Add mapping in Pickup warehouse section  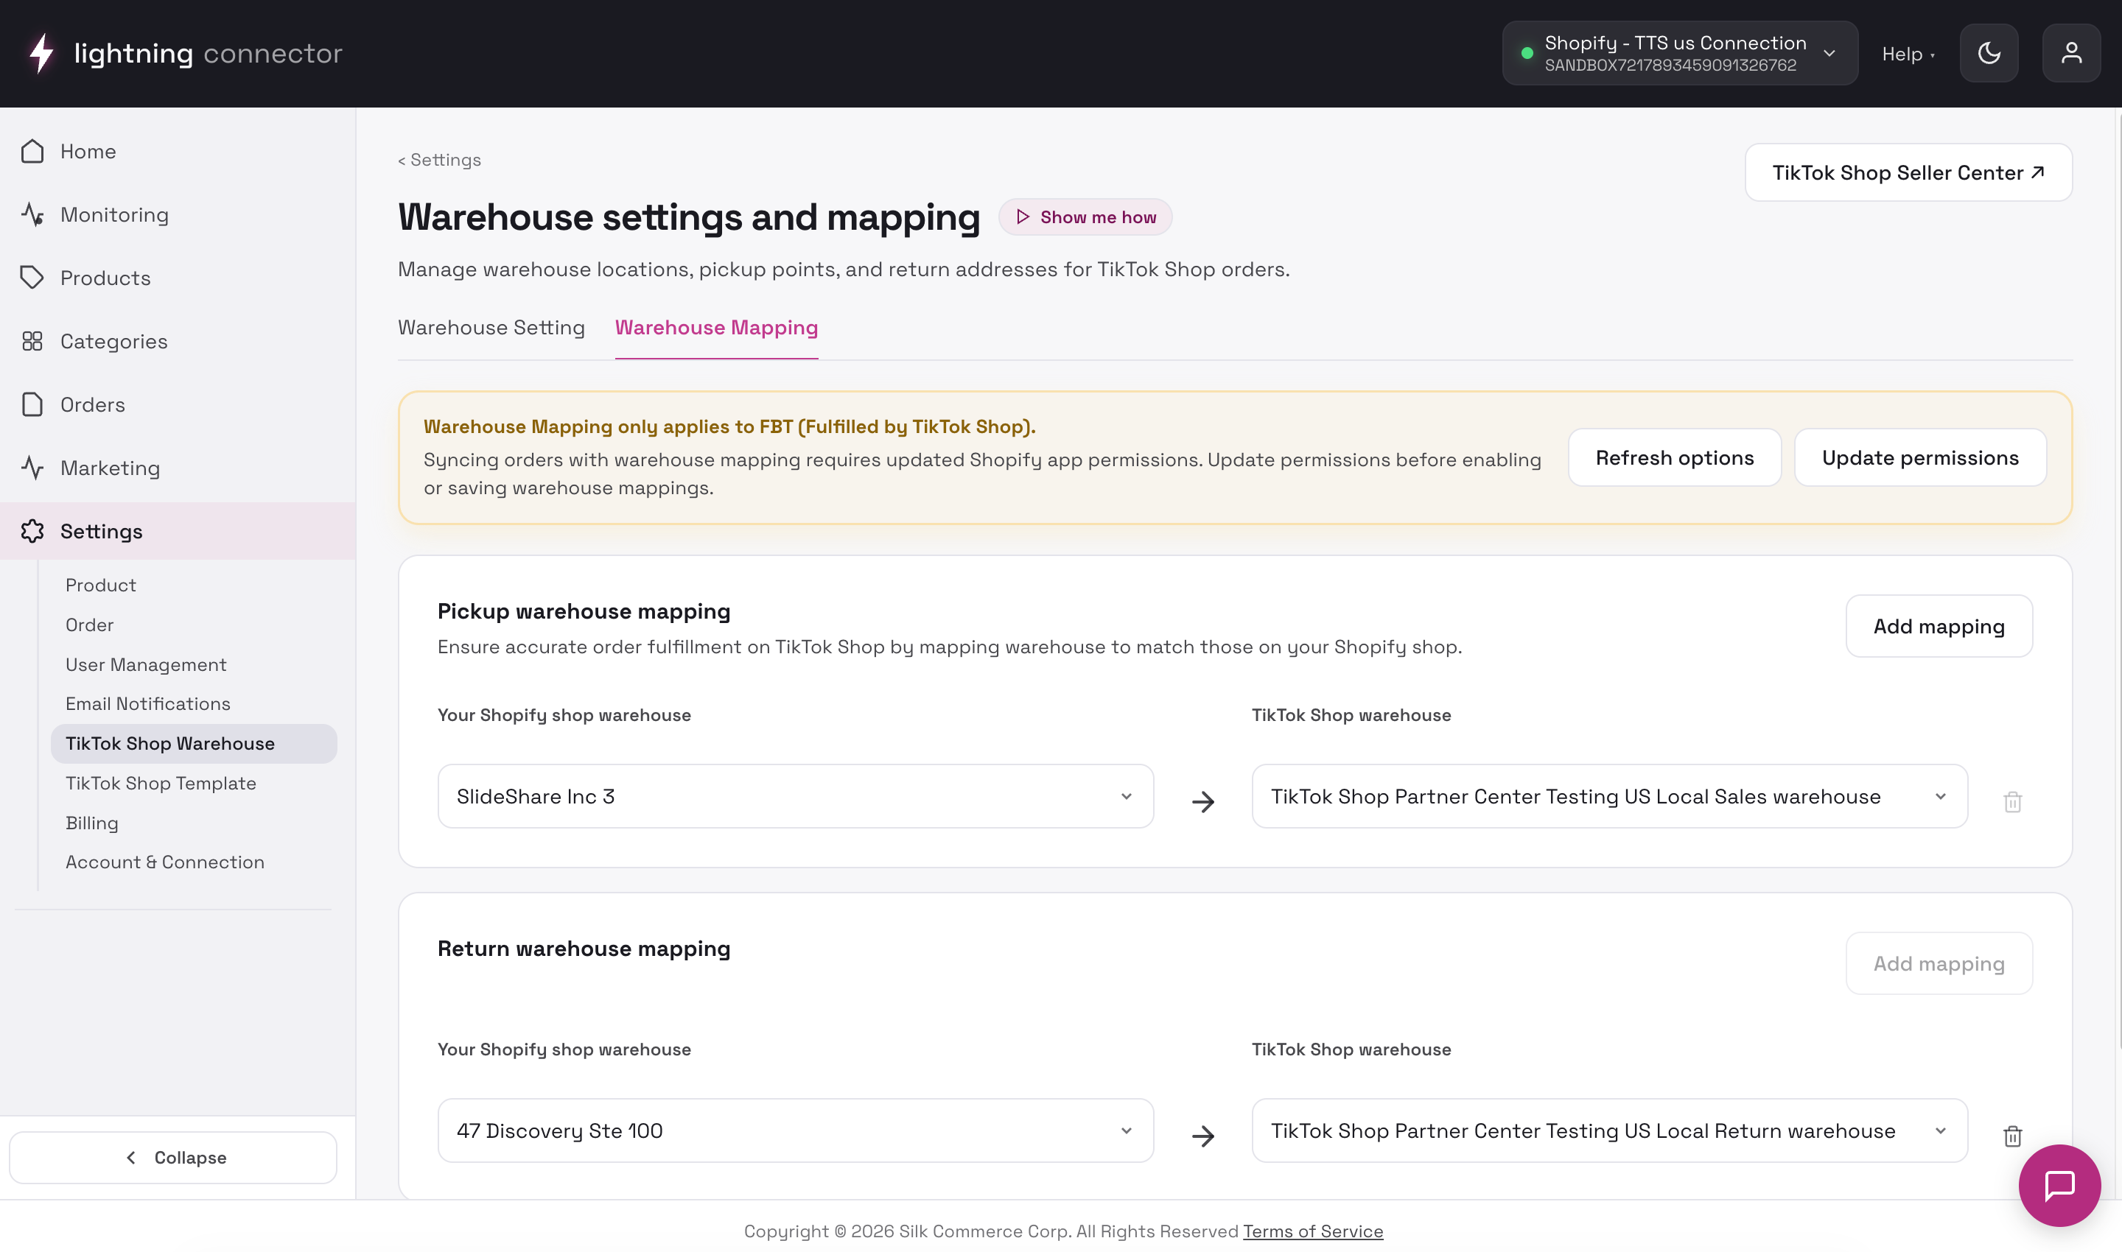1938,626
